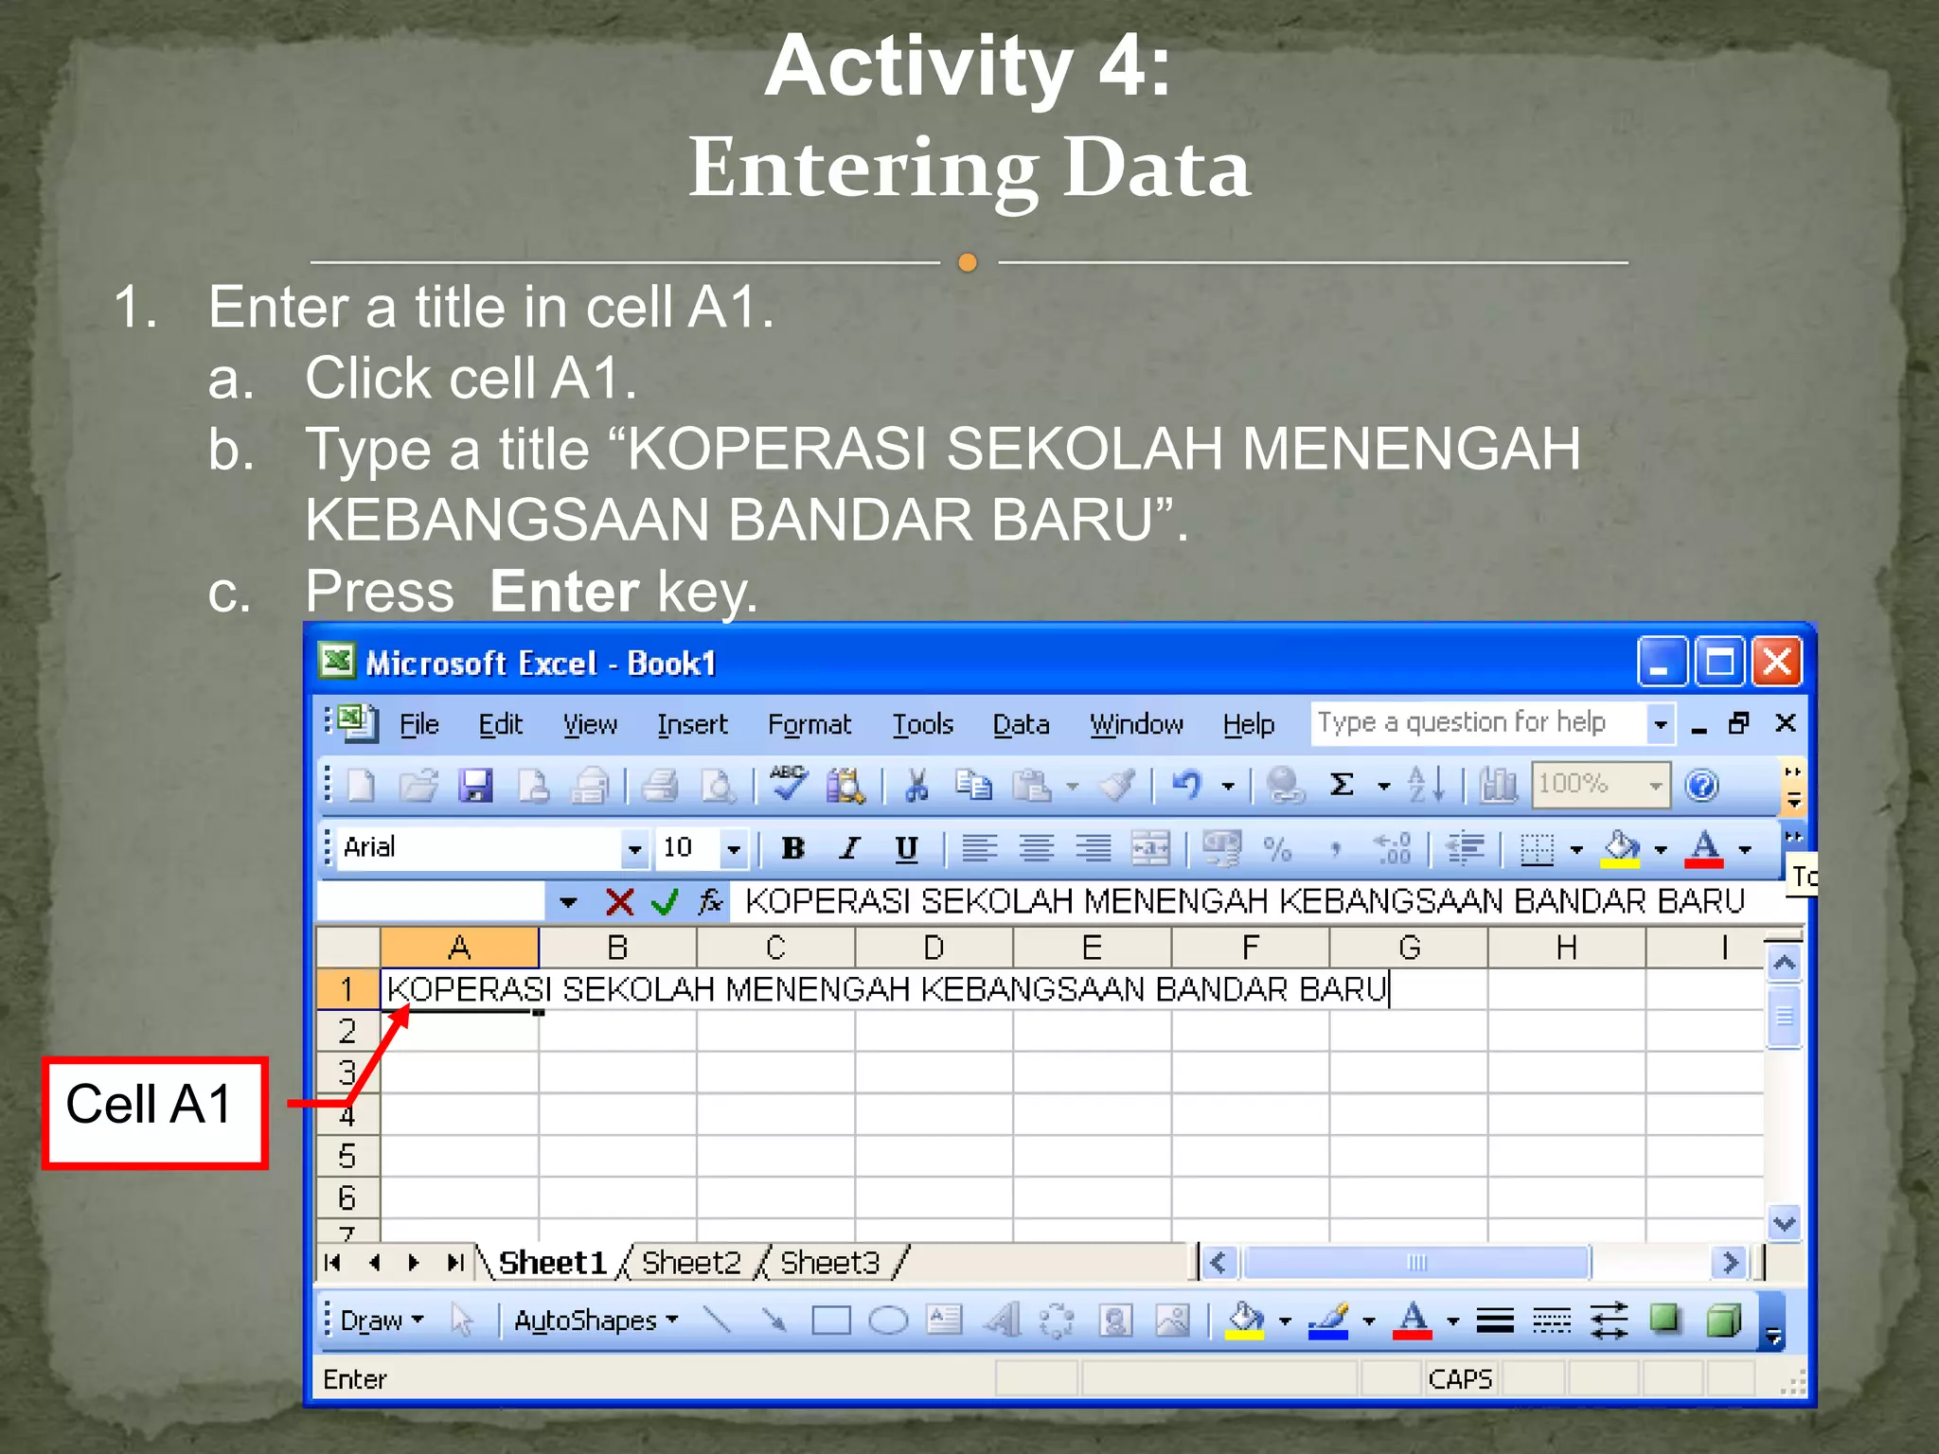Switch to the Sheet3 tab
This screenshot has height=1454, width=1939.
click(829, 1263)
